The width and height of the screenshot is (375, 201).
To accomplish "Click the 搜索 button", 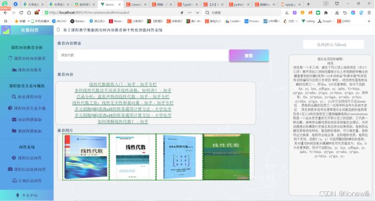I will (249, 56).
